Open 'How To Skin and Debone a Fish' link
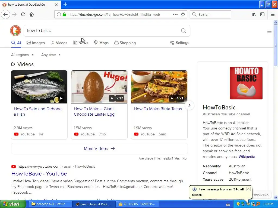This screenshot has width=278, height=208. (38, 111)
